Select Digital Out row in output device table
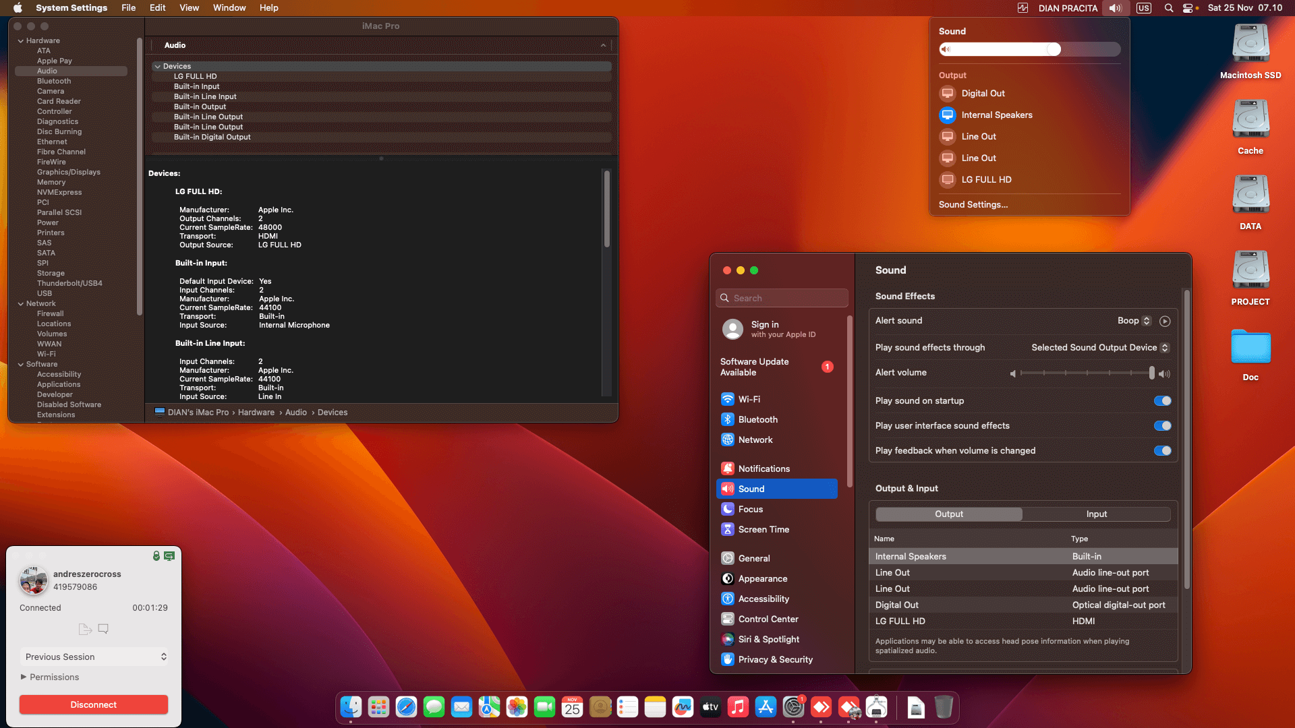The width and height of the screenshot is (1295, 728). (1023, 605)
